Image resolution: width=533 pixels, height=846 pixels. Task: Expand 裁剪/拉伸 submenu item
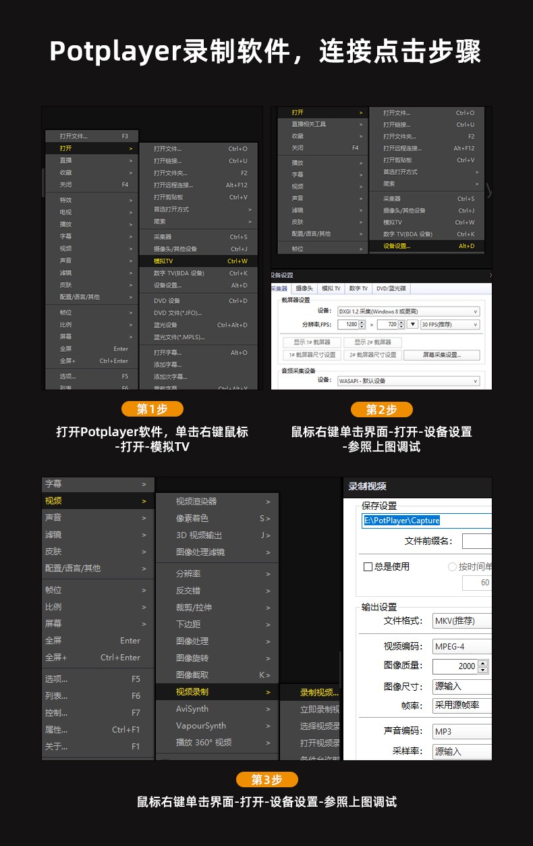click(217, 608)
